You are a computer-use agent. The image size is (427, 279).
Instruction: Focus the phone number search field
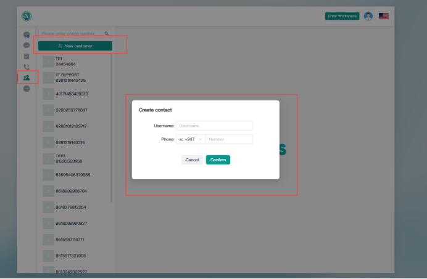click(x=70, y=33)
